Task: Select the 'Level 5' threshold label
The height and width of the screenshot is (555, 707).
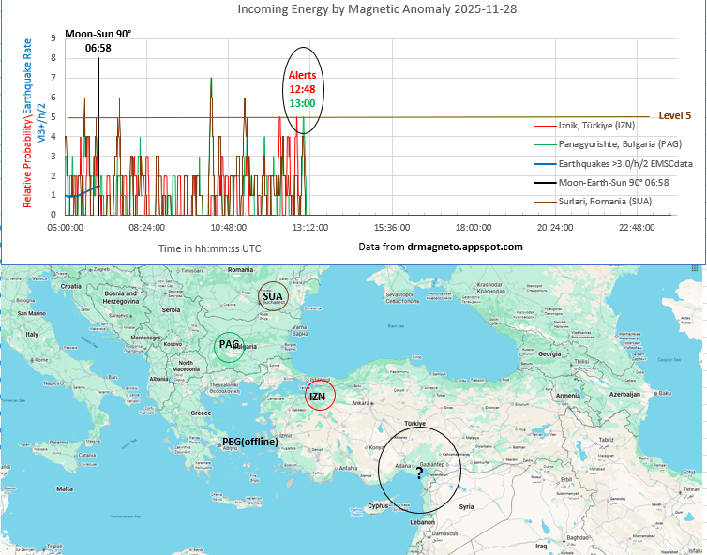Action: coord(674,115)
